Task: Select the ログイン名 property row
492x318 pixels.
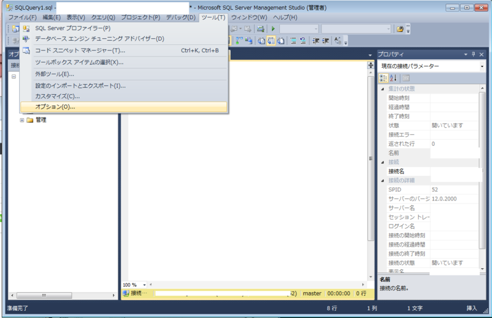Action: point(433,226)
